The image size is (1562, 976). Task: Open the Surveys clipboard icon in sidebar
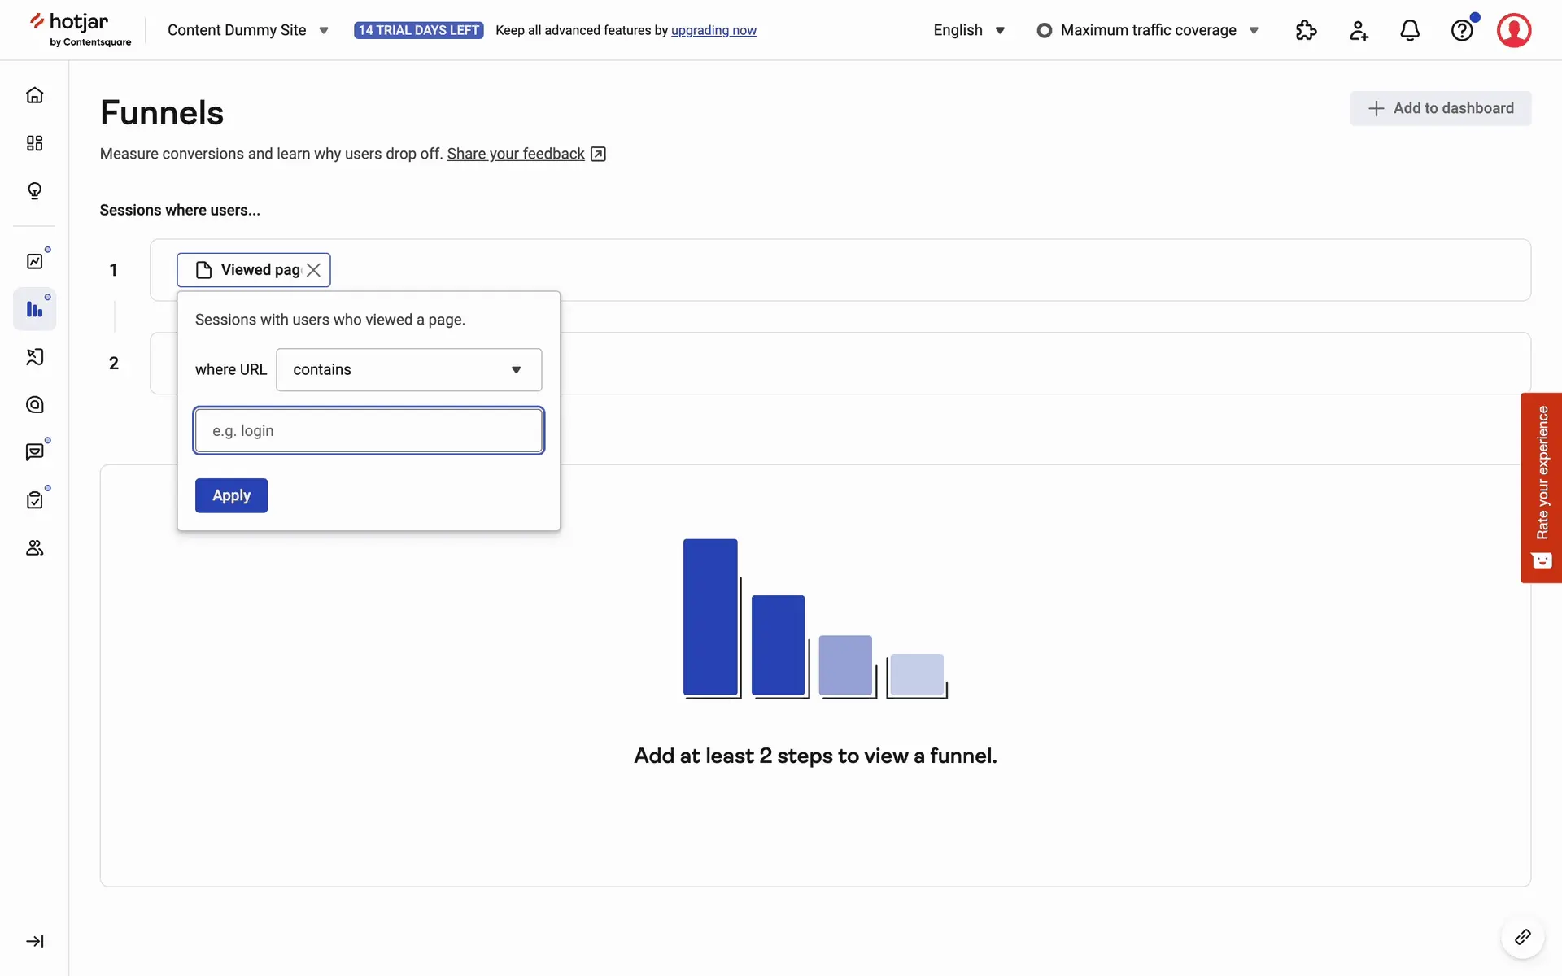tap(34, 500)
